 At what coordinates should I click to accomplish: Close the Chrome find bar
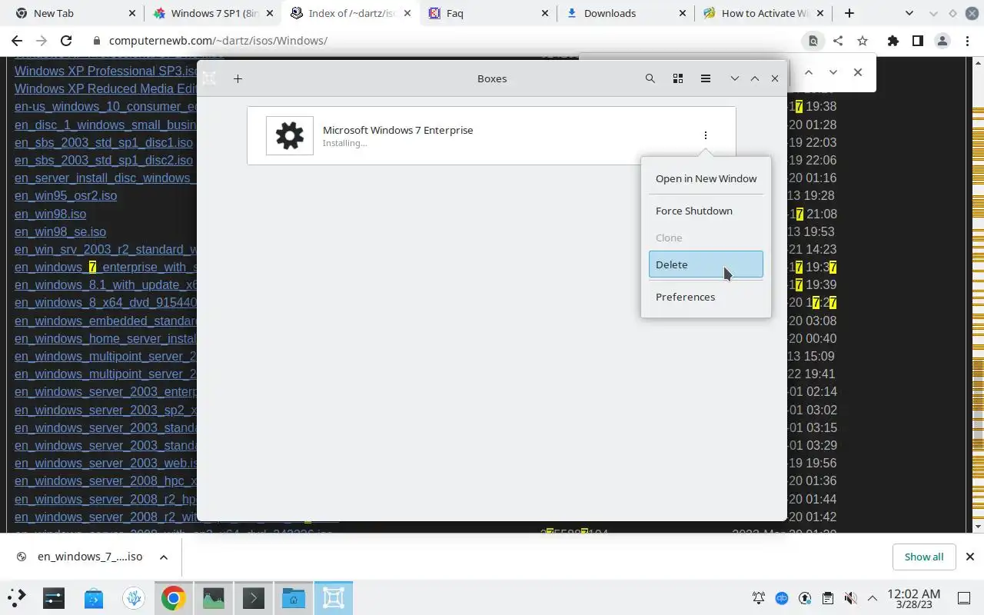pyautogui.click(x=858, y=71)
